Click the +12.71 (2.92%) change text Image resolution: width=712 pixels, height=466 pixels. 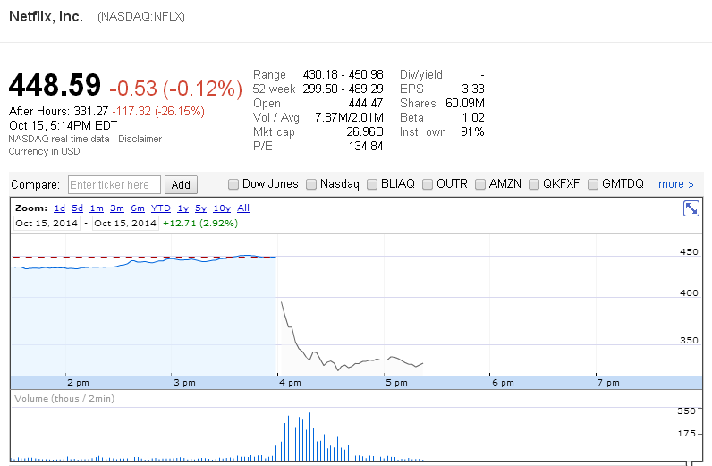(x=200, y=223)
